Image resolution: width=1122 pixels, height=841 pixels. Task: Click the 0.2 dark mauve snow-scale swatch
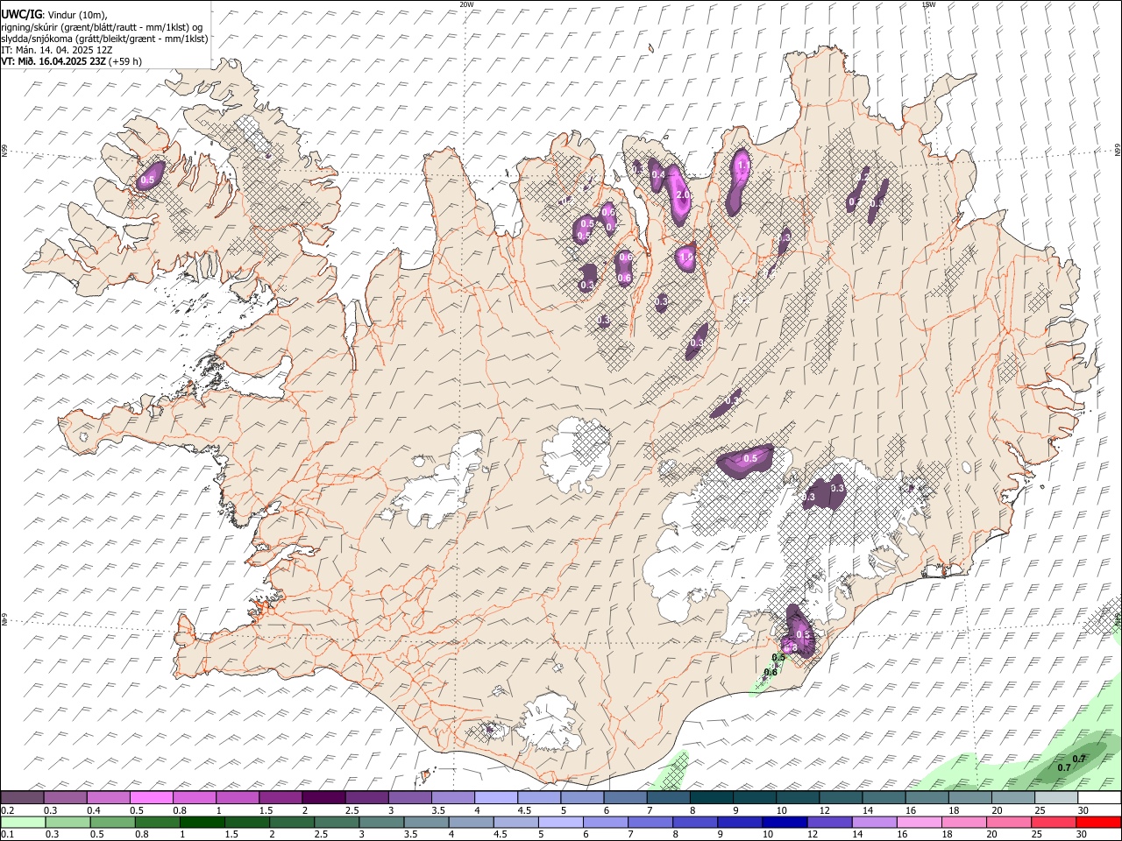(x=23, y=798)
